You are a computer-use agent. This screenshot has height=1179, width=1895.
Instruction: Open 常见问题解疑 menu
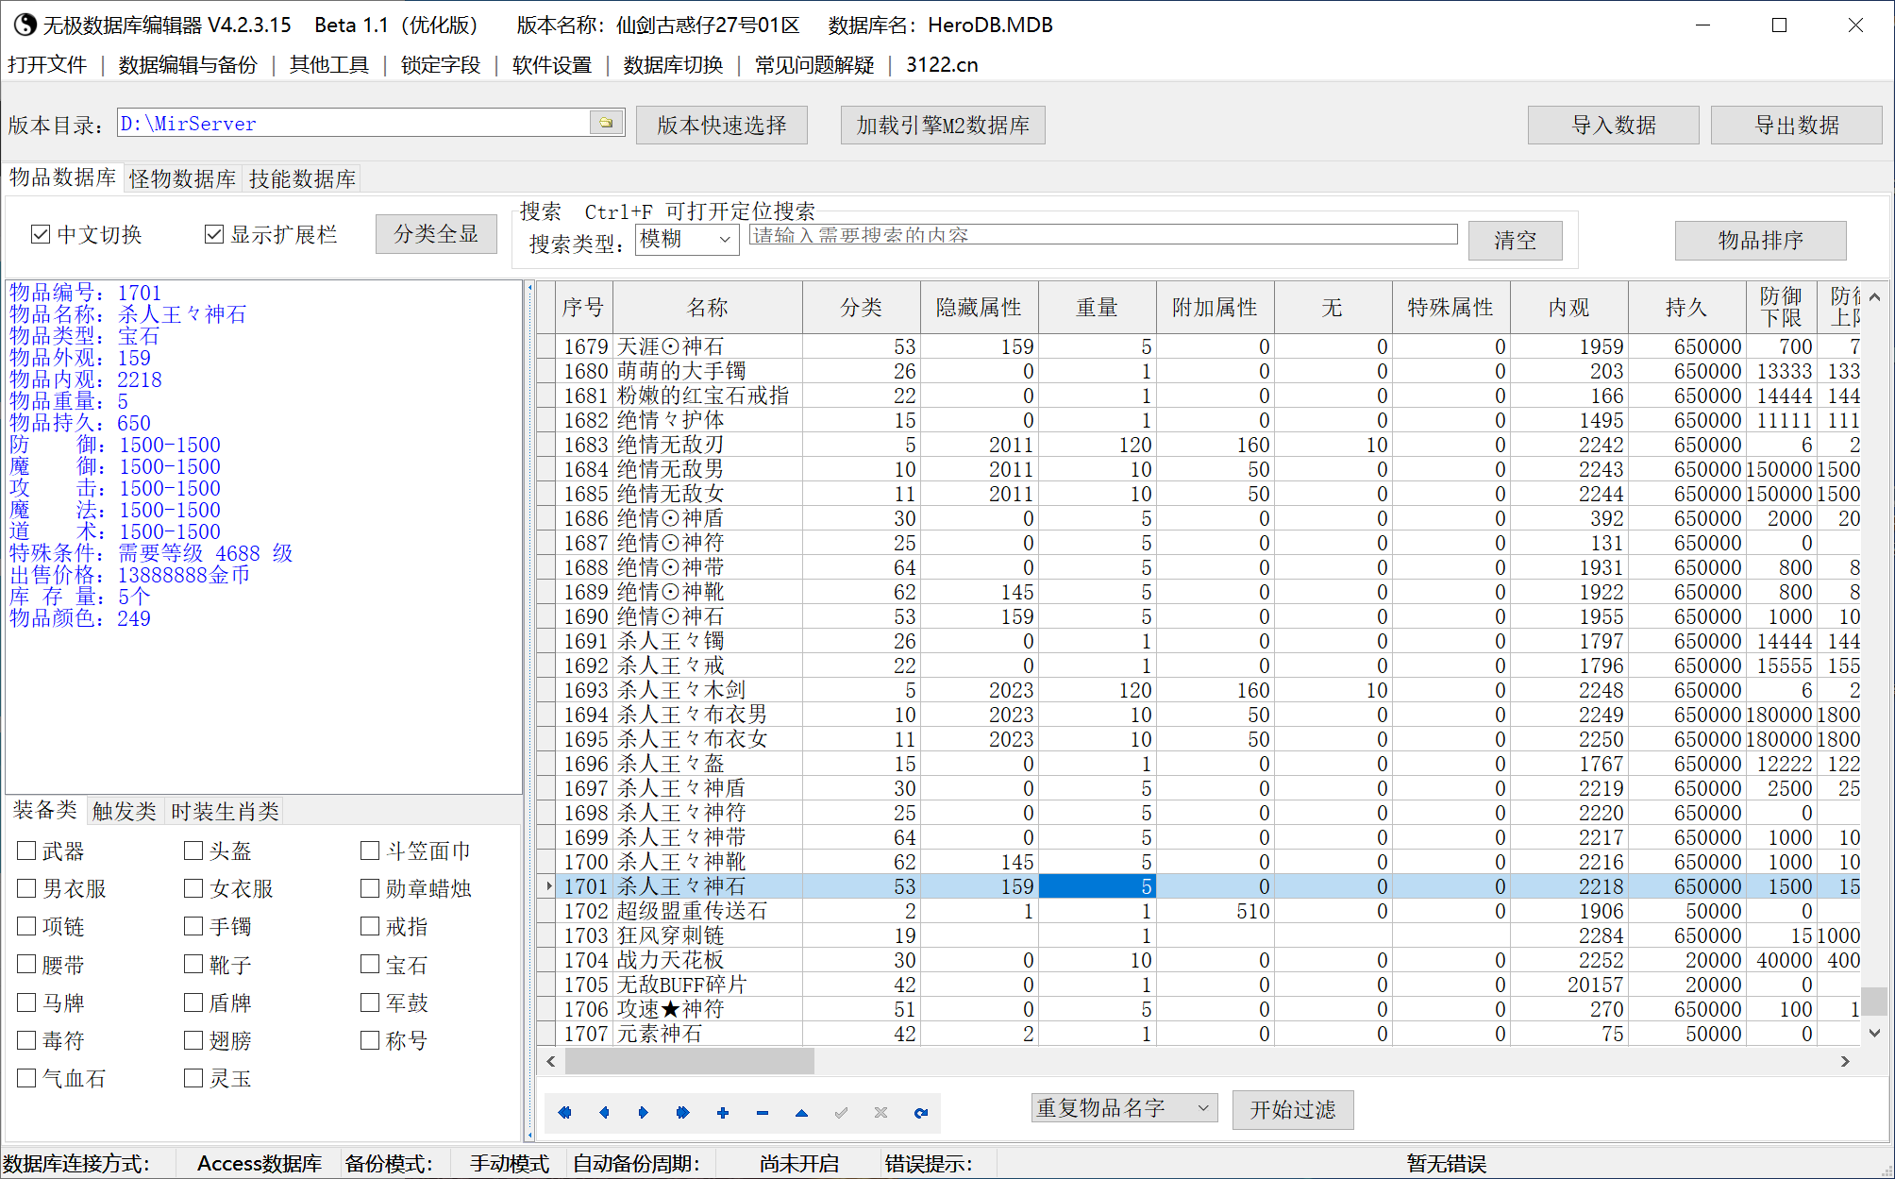814,64
